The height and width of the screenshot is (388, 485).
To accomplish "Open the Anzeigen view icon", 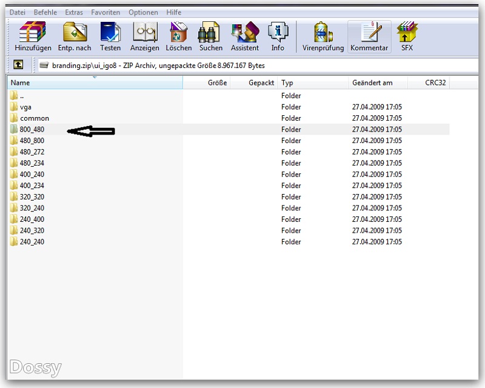I will (145, 36).
